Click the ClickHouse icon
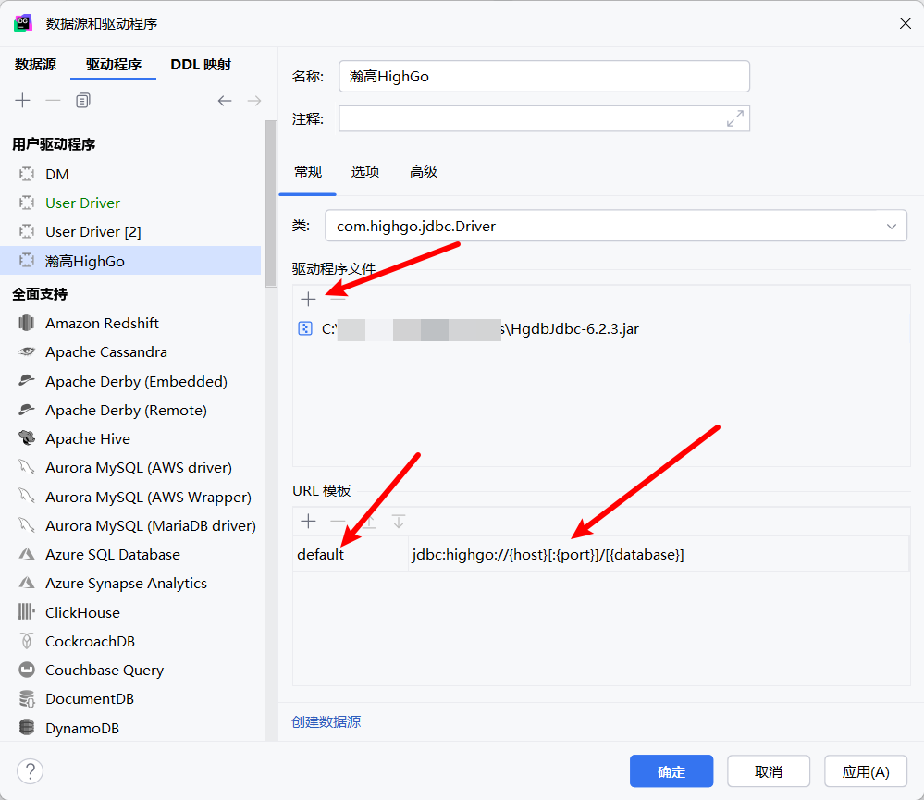The width and height of the screenshot is (924, 800). pyautogui.click(x=27, y=611)
